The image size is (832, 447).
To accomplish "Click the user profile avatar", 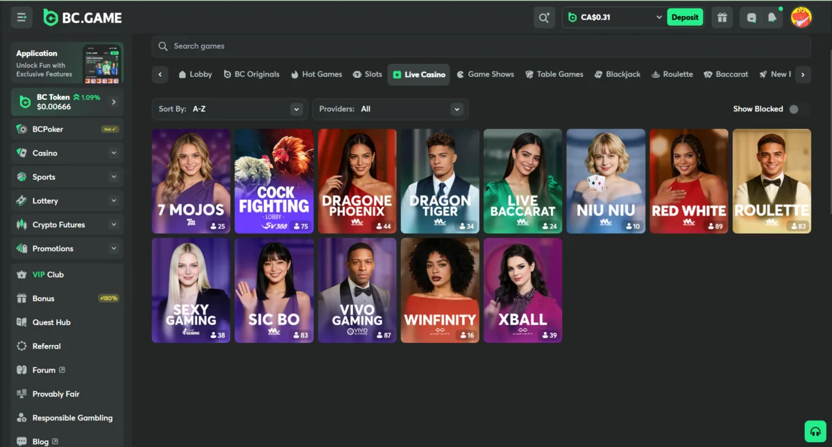I will [801, 17].
